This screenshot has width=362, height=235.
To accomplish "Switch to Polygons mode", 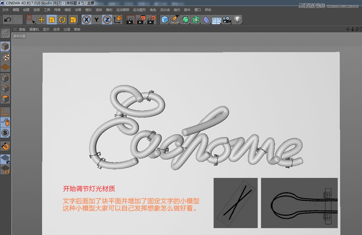I will [x=5, y=99].
